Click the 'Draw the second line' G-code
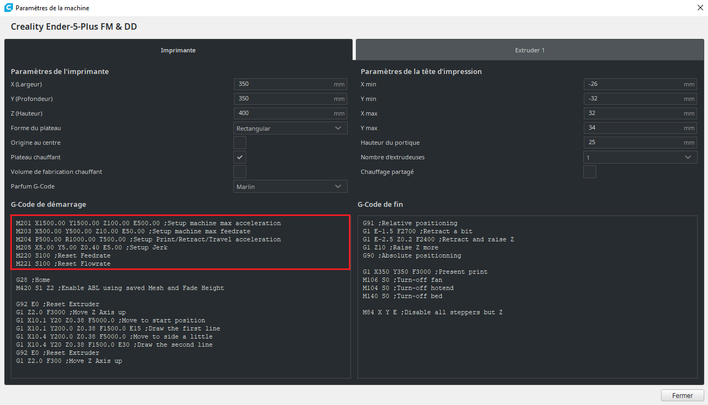This screenshot has width=708, height=405. tap(114, 345)
